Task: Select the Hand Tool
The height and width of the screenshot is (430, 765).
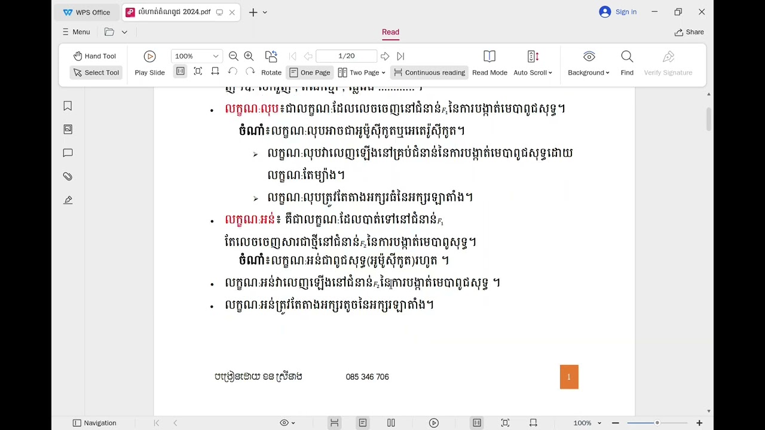Action: pyautogui.click(x=94, y=56)
